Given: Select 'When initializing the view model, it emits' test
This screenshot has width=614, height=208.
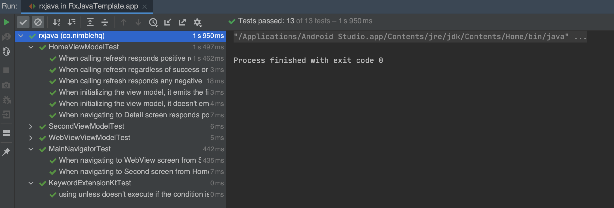Looking at the screenshot, I should [120, 92].
